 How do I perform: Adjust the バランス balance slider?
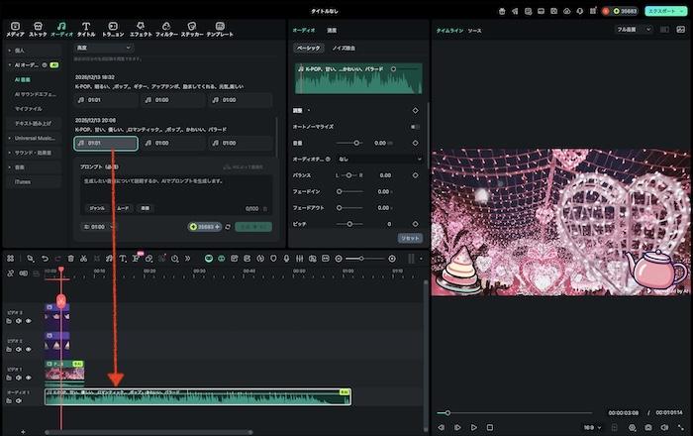pyautogui.click(x=348, y=175)
